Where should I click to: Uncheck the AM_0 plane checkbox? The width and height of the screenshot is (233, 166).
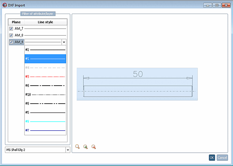[11, 35]
